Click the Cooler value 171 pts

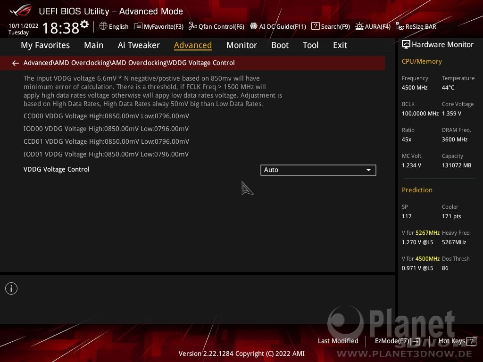click(451, 216)
